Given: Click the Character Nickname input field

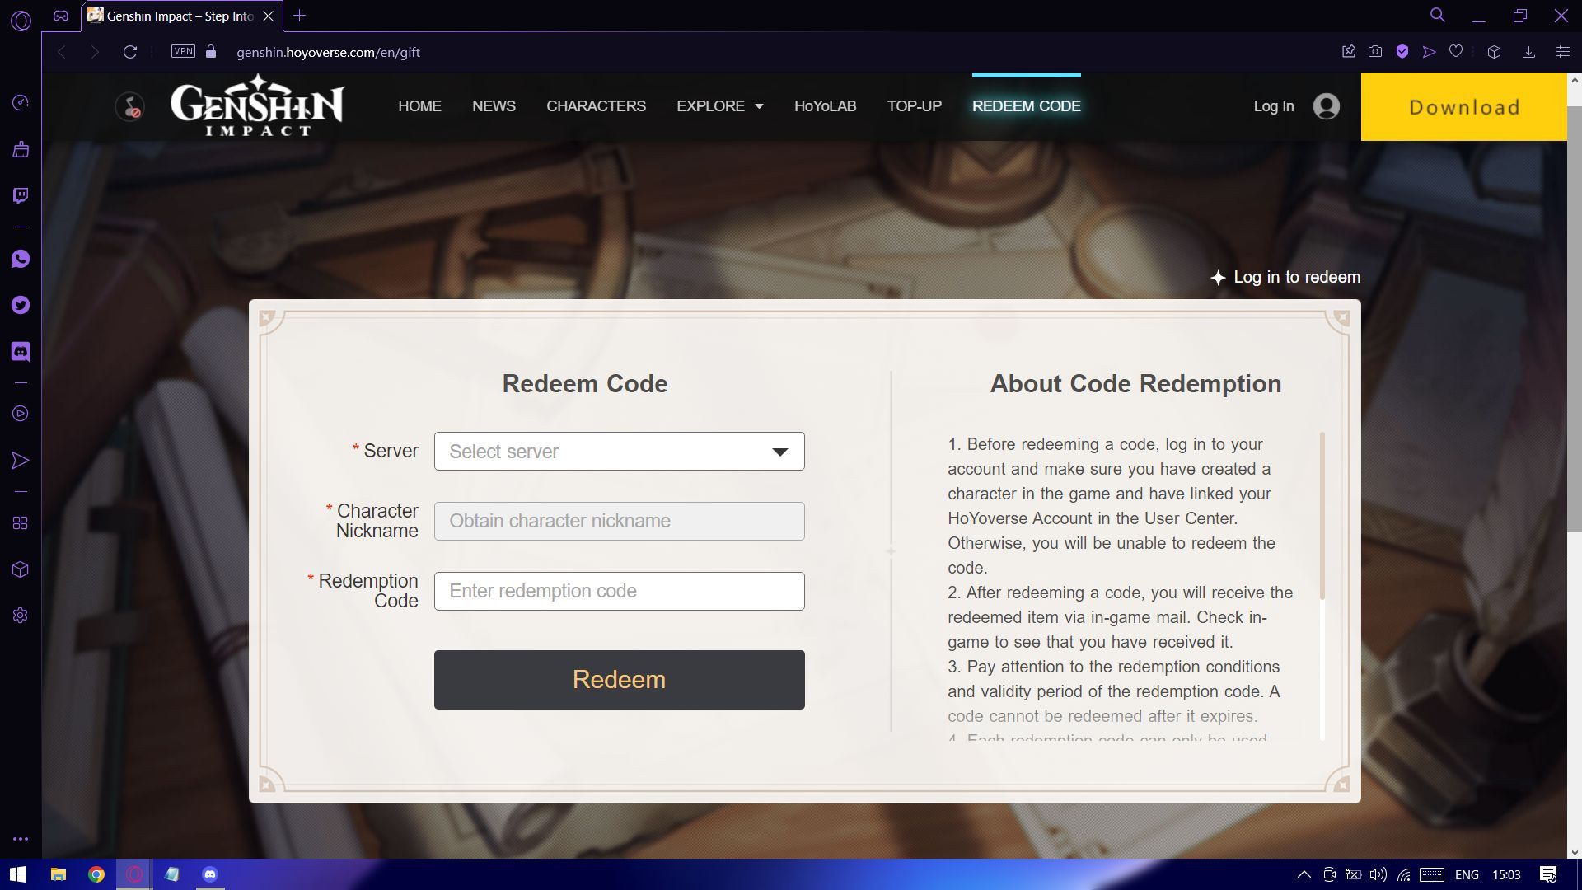Looking at the screenshot, I should click(x=620, y=521).
